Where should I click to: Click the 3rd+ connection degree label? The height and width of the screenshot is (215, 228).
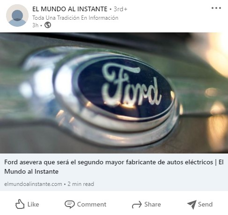120,9
